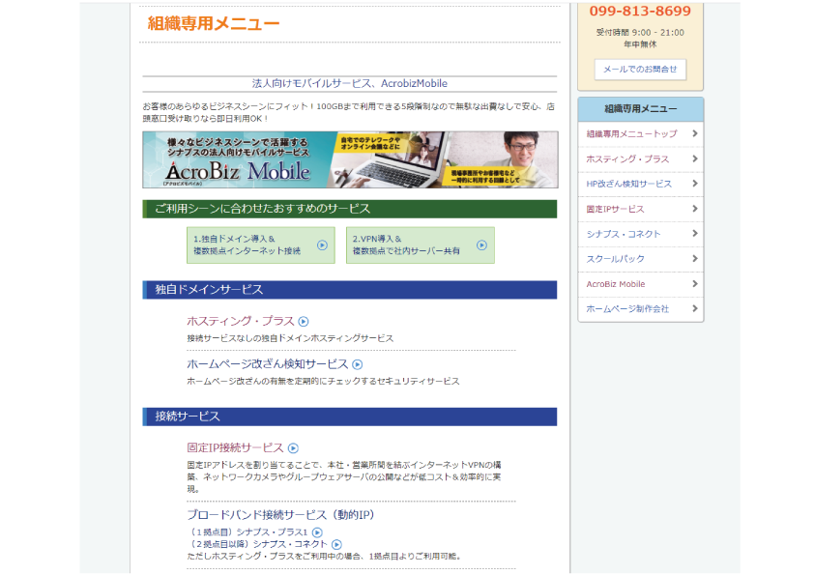This screenshot has width=814, height=575.
Task: Select 固定IPサービス in sidebar menu
Action: (x=641, y=209)
